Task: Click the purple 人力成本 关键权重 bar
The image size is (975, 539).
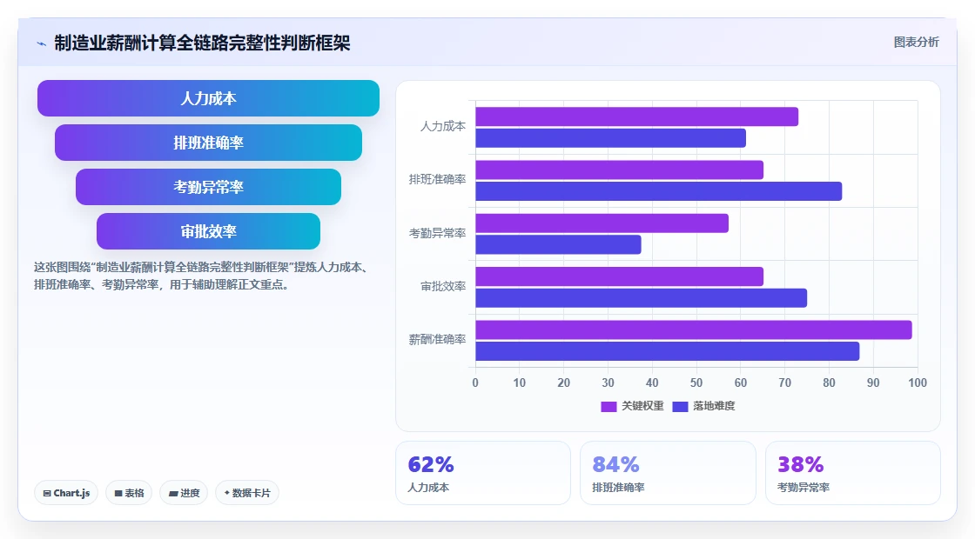Action: [636, 116]
